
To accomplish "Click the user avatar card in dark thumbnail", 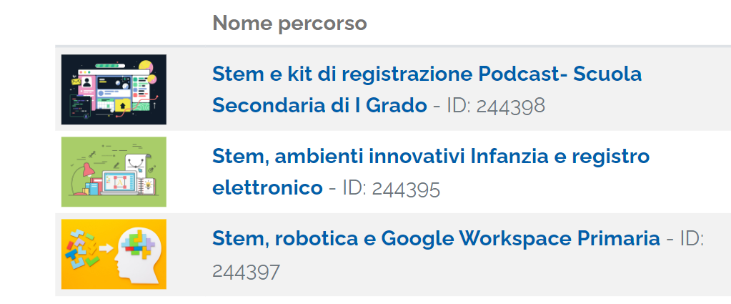I will [x=86, y=84].
